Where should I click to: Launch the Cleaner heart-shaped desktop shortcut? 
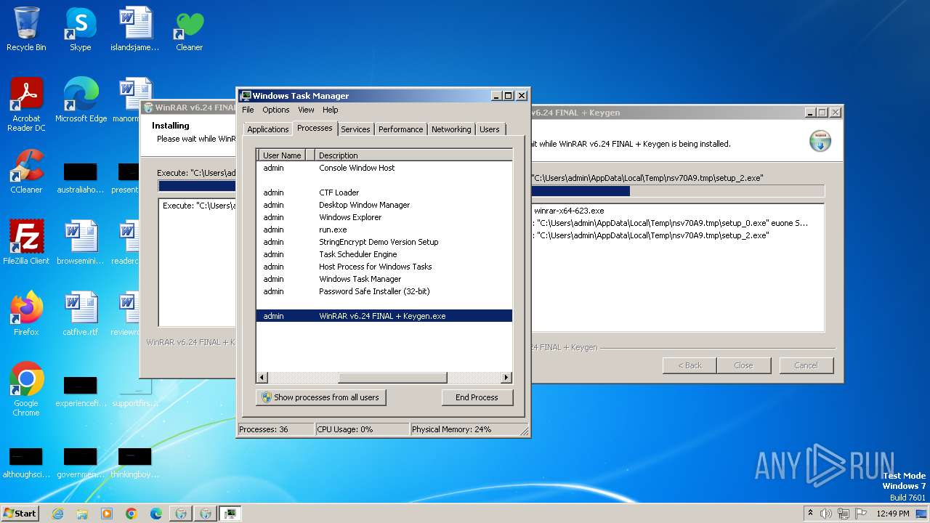189,29
